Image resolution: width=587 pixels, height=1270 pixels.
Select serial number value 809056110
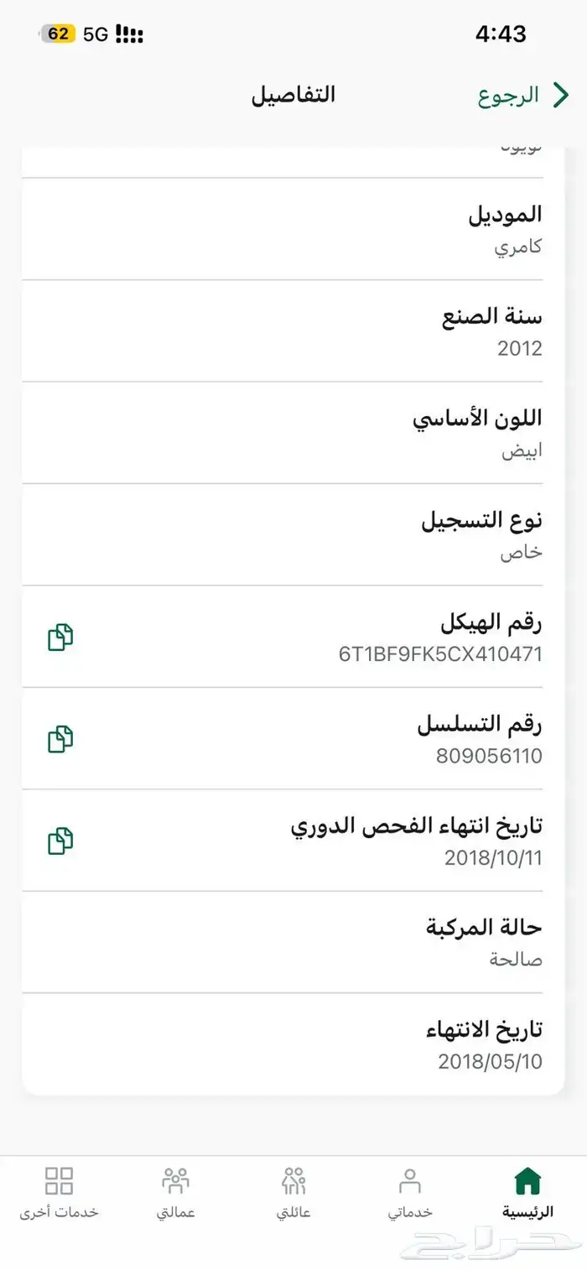(489, 756)
